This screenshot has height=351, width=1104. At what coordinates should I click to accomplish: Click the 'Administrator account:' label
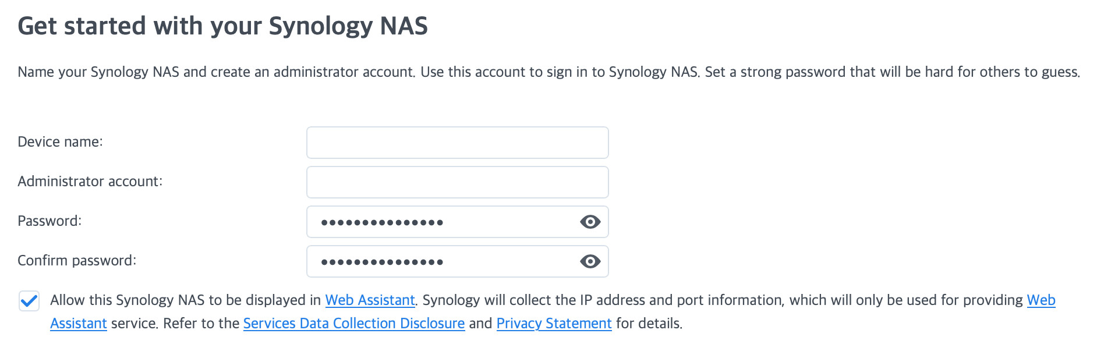click(x=90, y=182)
